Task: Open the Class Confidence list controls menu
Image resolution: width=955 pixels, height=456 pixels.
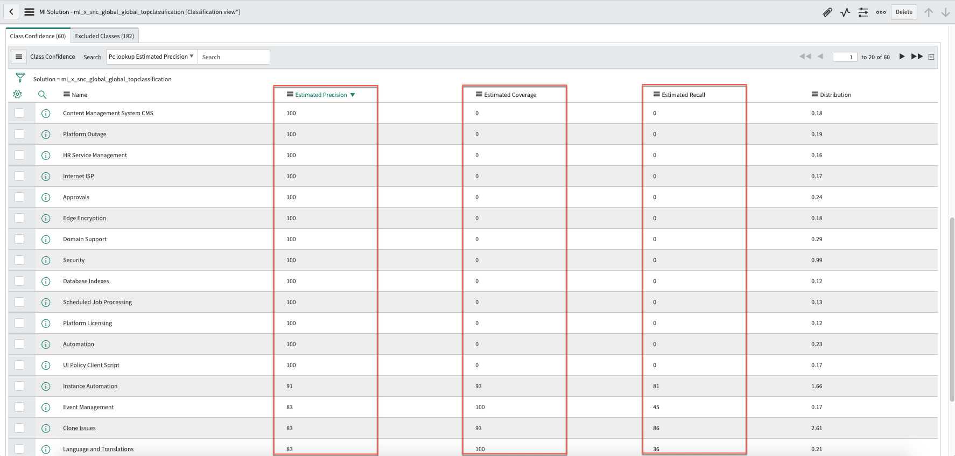Action: coord(19,57)
